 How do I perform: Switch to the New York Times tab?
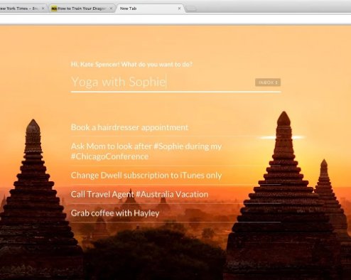(23, 9)
